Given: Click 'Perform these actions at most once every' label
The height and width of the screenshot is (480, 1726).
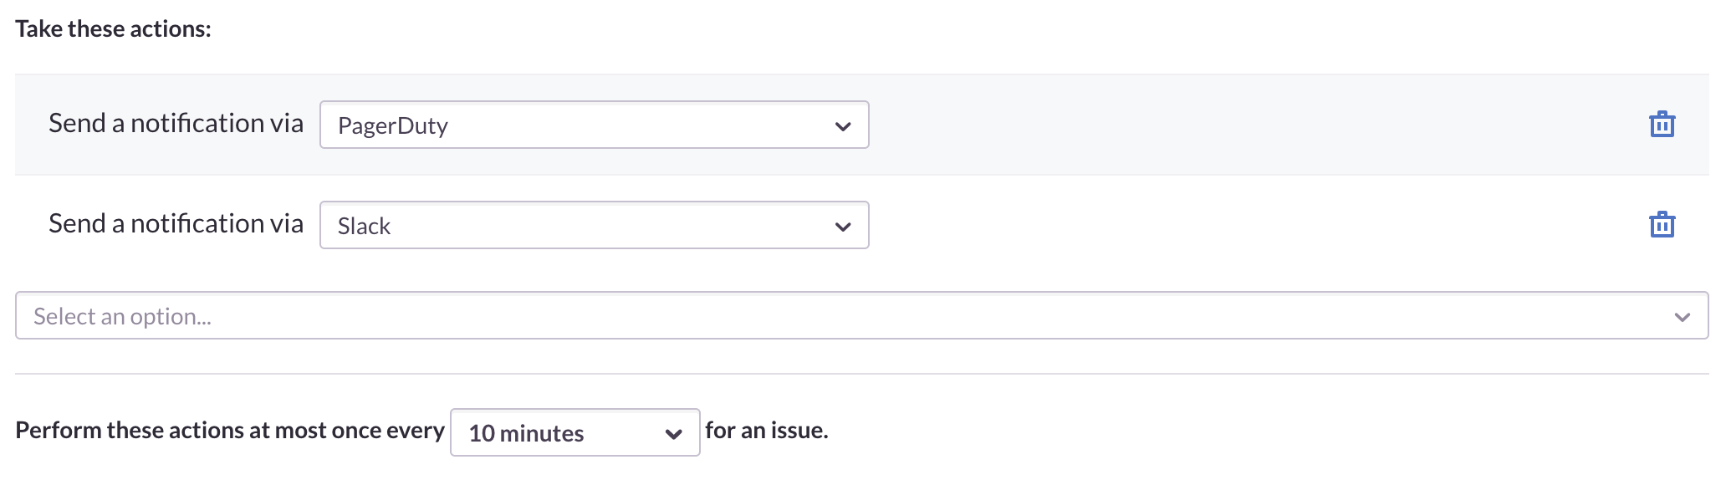Looking at the screenshot, I should point(230,430).
